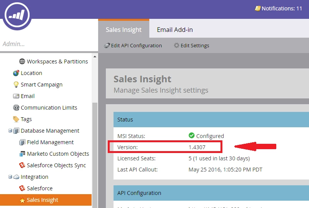Click the Salesforce tree icon under Integration
Image resolution: width=309 pixels, height=208 pixels.
pos(22,188)
